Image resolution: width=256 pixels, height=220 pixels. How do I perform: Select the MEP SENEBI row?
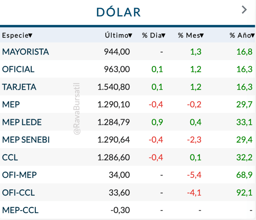(26, 140)
